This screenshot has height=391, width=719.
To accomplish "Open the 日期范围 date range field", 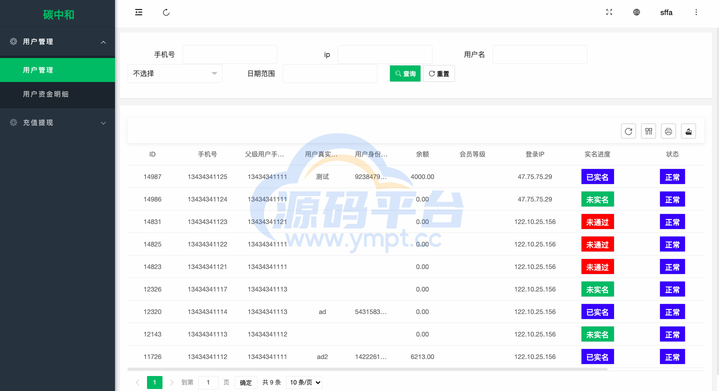I will [330, 73].
